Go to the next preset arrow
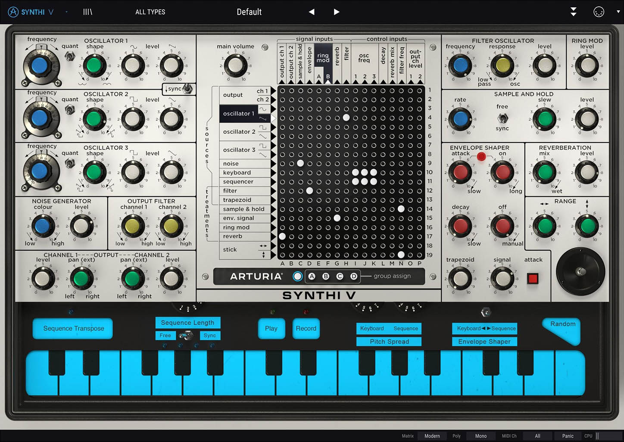624x442 pixels. point(337,12)
